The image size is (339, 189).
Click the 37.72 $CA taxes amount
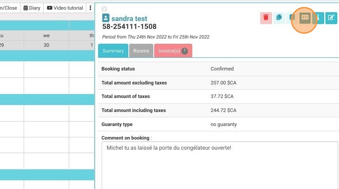pos(222,96)
